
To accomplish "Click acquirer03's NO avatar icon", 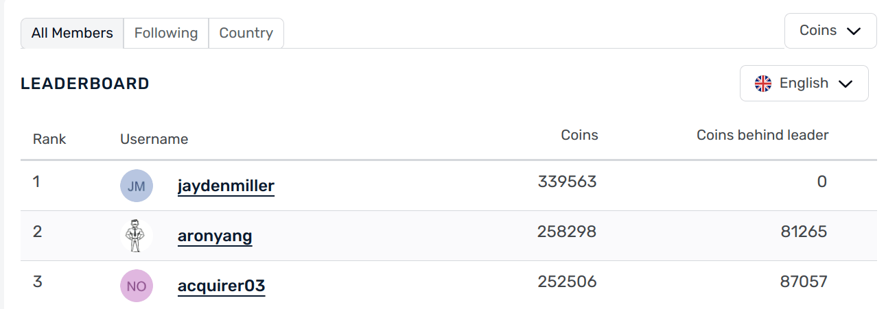I will coord(136,286).
